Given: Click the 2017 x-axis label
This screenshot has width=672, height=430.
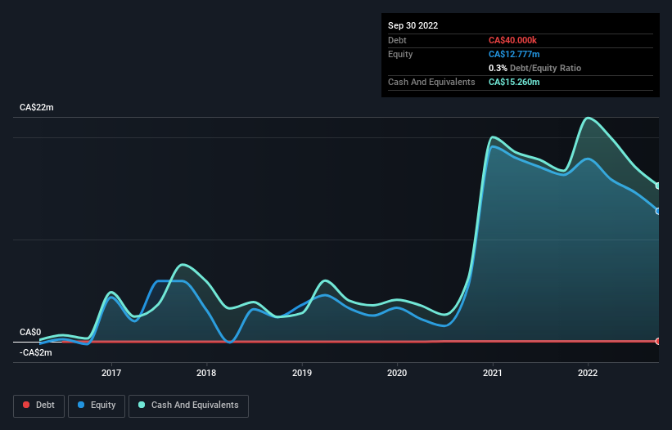Looking at the screenshot, I should click(111, 373).
